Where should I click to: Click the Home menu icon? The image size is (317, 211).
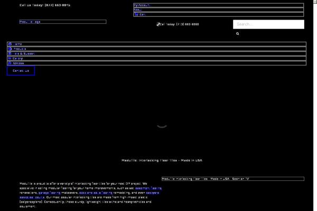point(10,44)
